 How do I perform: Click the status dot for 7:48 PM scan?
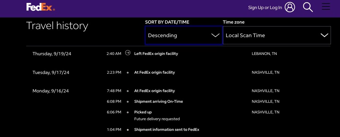[x=128, y=91]
